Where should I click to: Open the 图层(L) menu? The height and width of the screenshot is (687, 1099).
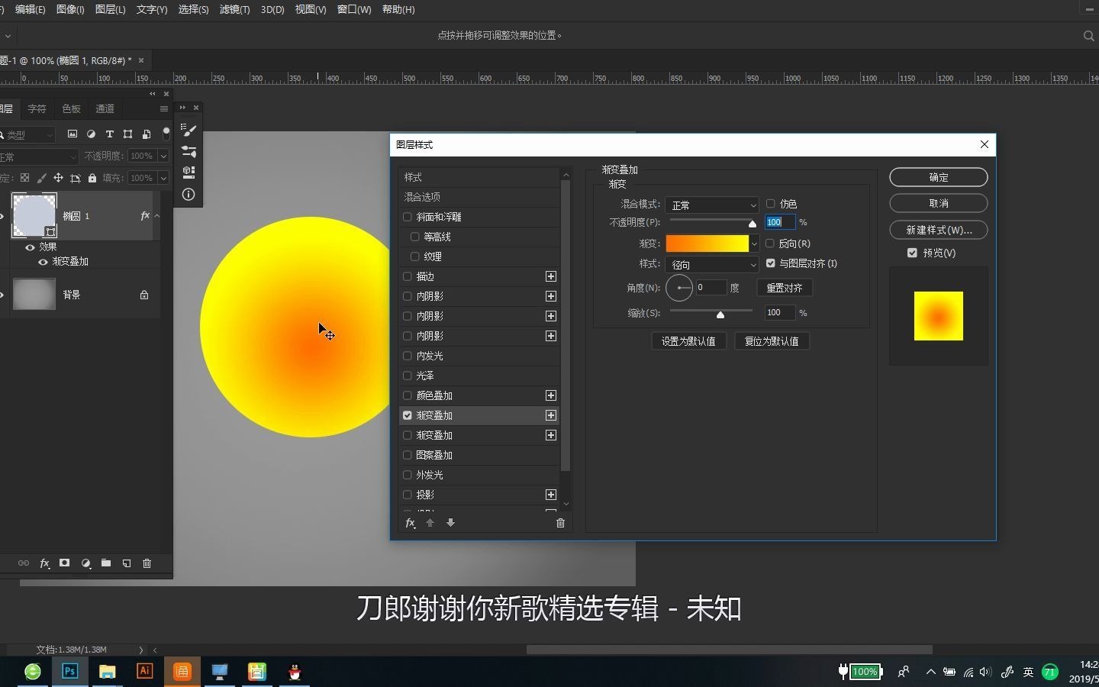coord(110,9)
